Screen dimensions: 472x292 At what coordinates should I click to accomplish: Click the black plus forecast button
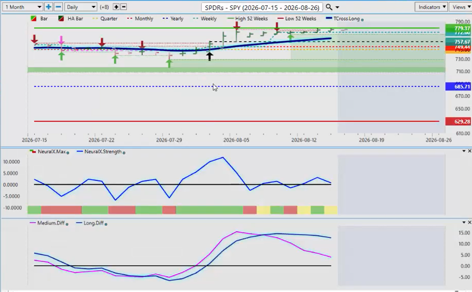pos(116,7)
